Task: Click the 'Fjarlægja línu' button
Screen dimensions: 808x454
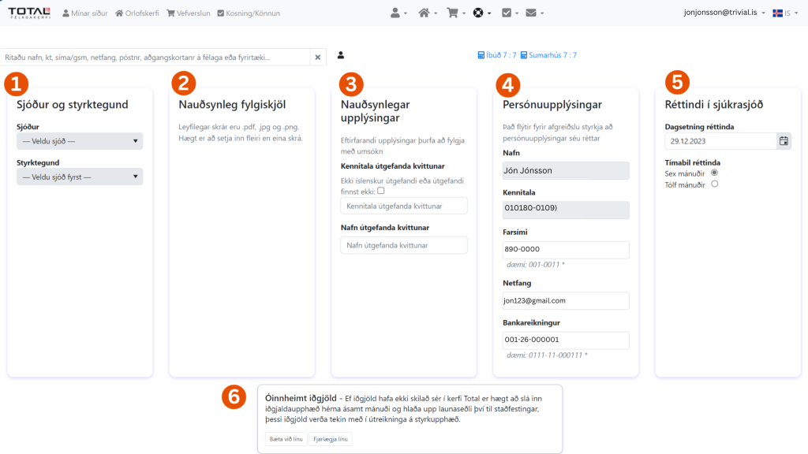Action: 331,439
